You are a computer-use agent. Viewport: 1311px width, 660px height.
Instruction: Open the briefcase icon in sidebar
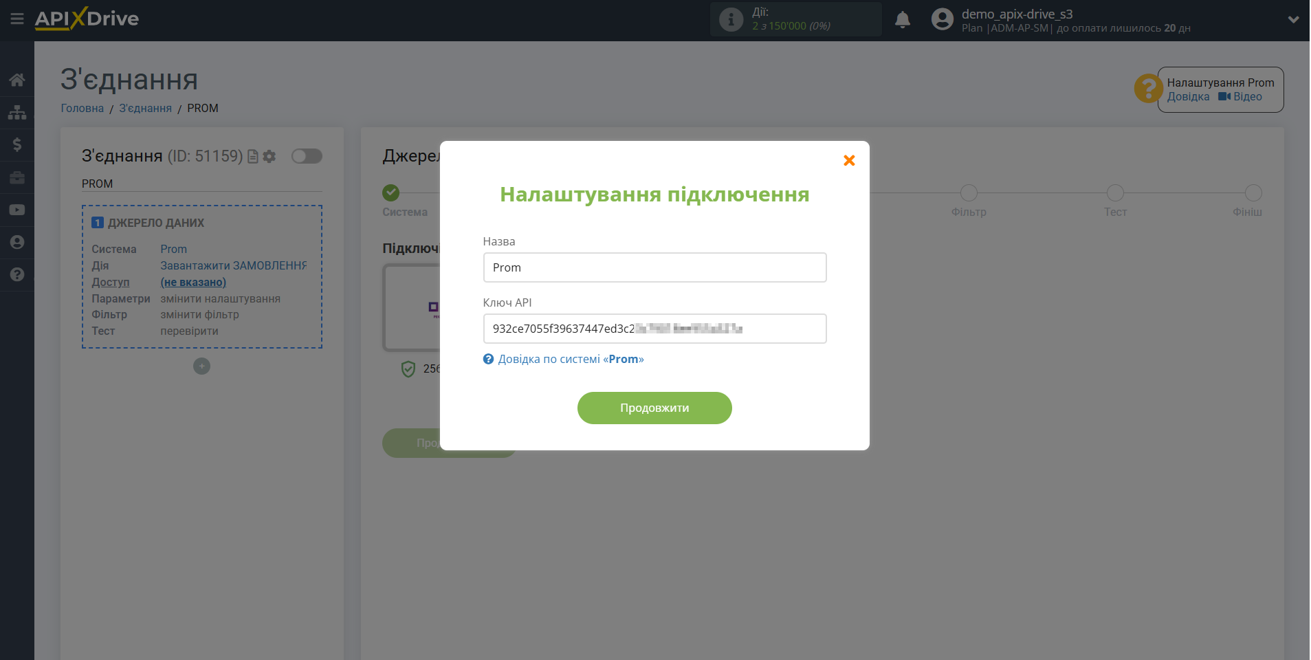(17, 177)
